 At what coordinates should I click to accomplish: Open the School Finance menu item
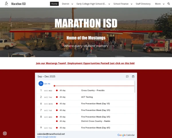coord(121,4)
